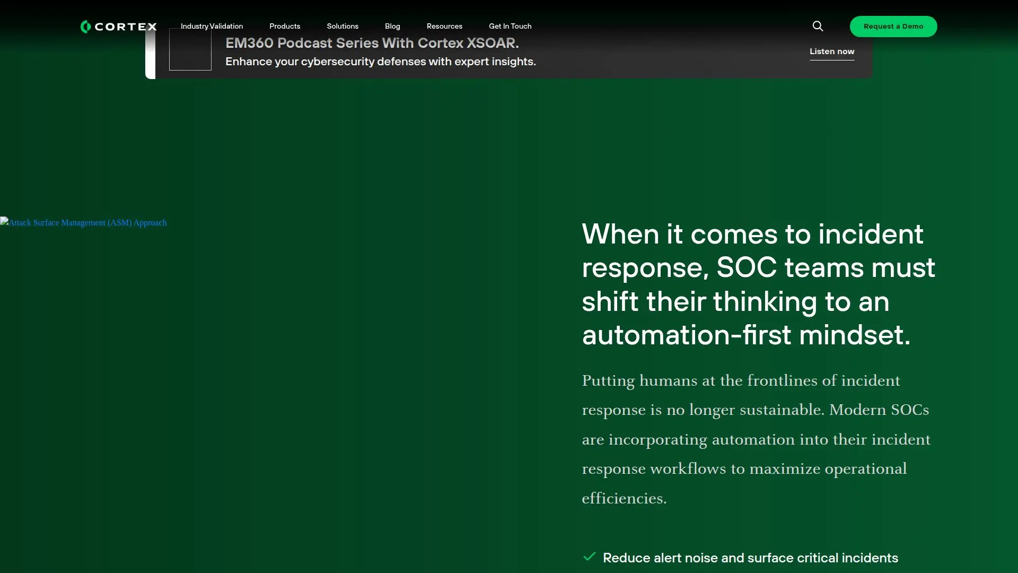The height and width of the screenshot is (573, 1018).
Task: Open the Products menu
Action: tap(285, 26)
